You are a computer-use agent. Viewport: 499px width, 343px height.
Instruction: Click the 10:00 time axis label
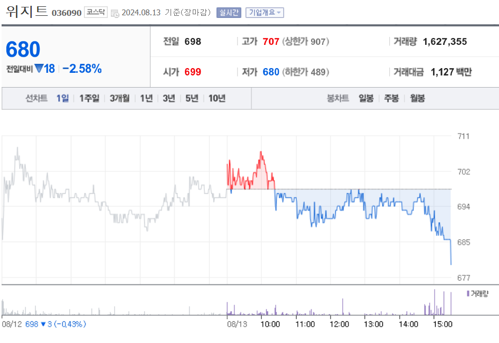[x=270, y=324]
